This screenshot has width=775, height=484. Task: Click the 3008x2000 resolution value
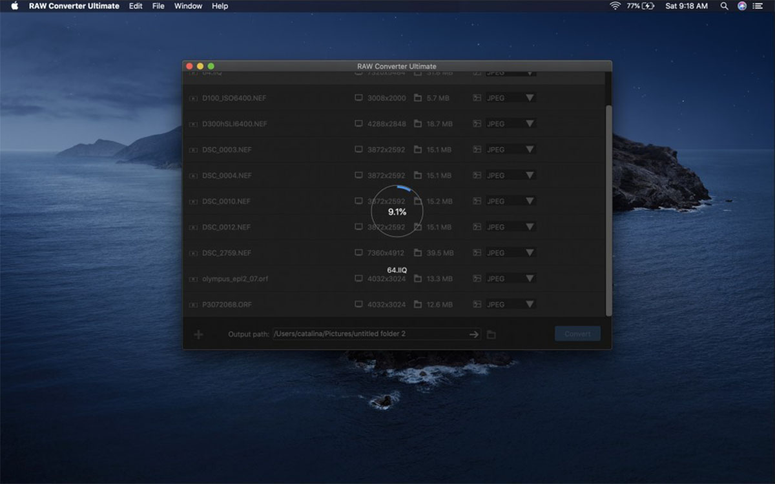tap(386, 98)
